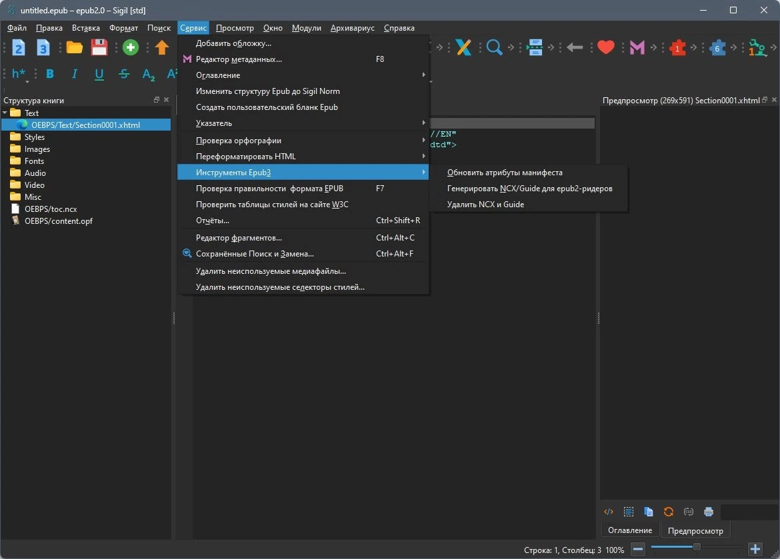Open the Поиск menu

(x=159, y=28)
